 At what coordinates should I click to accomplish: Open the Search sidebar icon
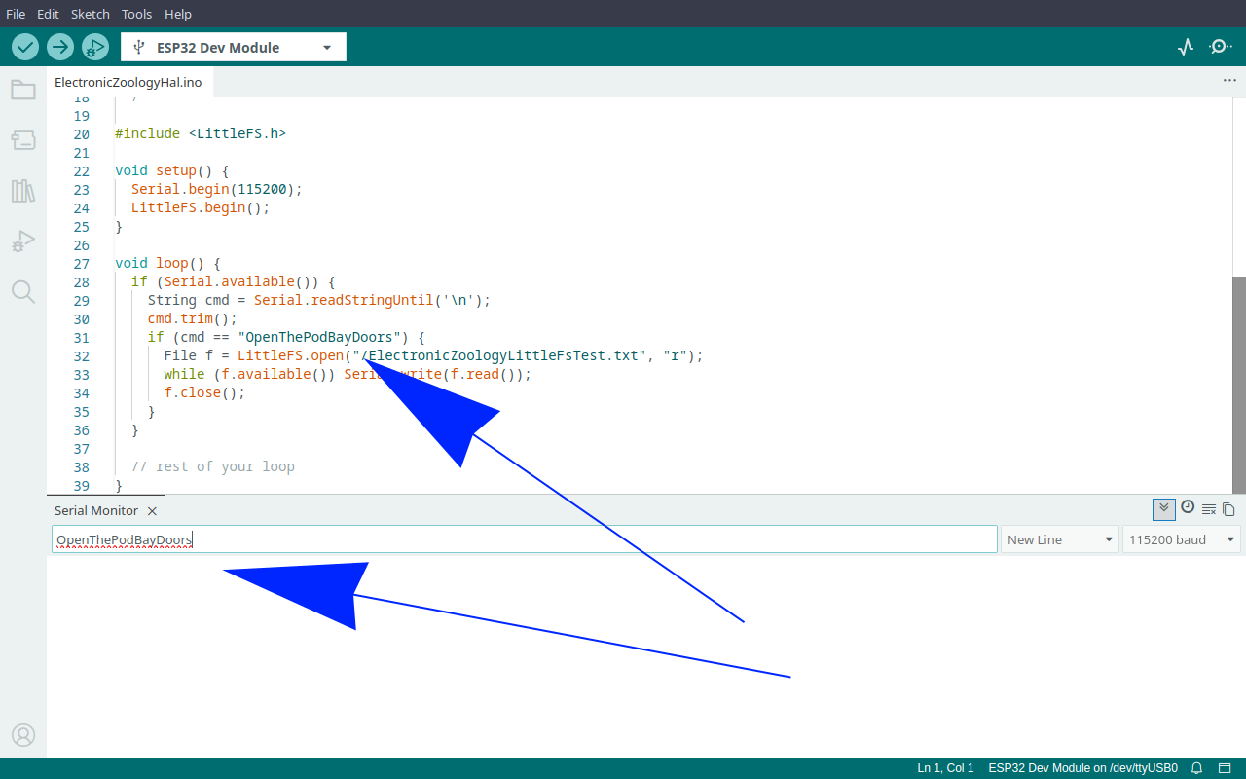coord(23,291)
